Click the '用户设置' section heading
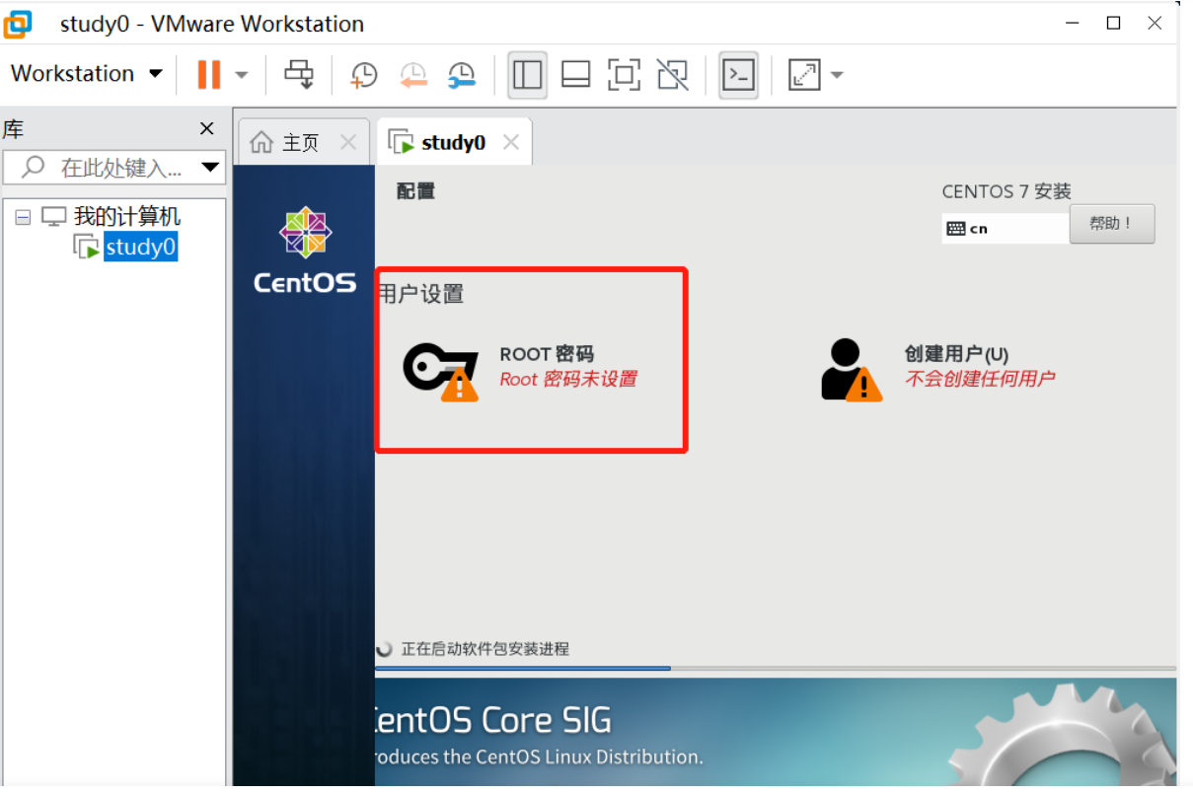The width and height of the screenshot is (1193, 793). (421, 294)
